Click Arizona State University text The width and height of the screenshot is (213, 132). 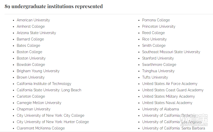click(x=36, y=33)
